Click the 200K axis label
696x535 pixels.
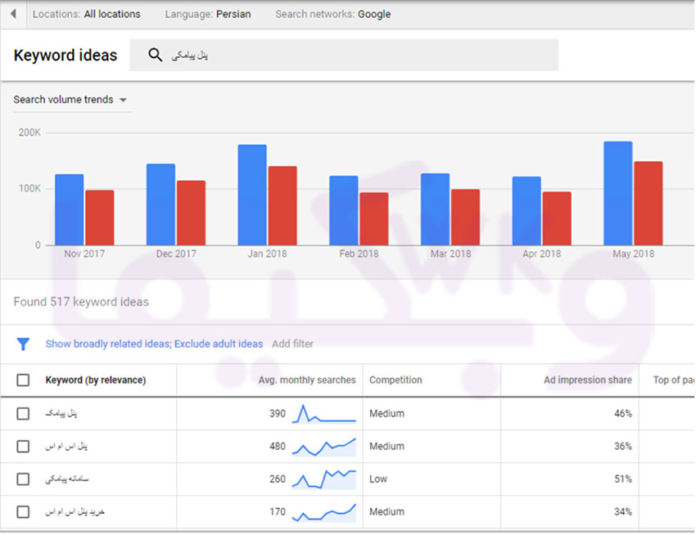pos(29,133)
